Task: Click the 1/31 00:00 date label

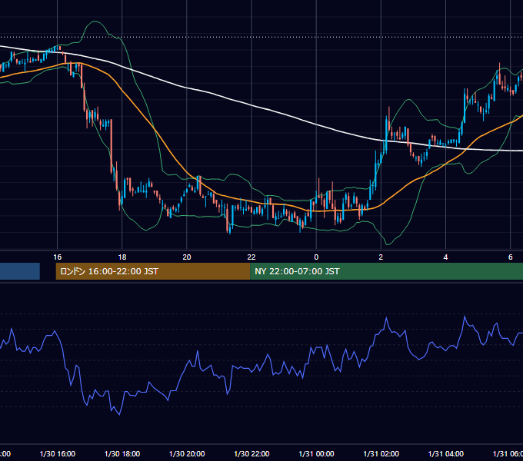Action: point(316,453)
